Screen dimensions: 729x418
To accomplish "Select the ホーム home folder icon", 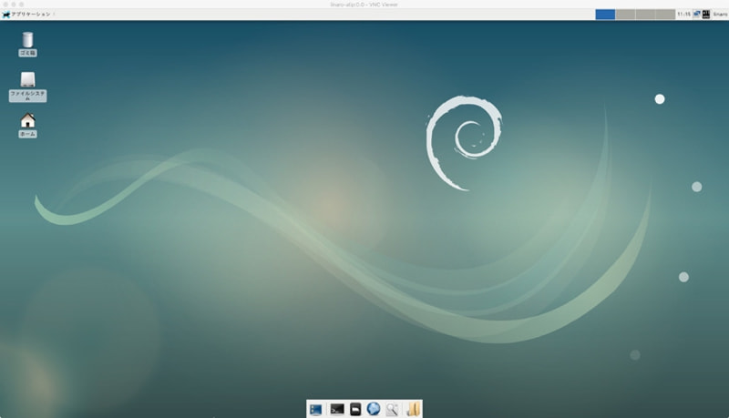I will 27,126.
